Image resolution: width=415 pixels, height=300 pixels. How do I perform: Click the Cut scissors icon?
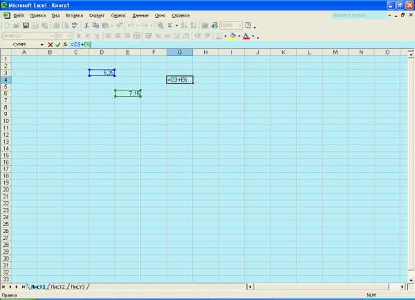86,26
